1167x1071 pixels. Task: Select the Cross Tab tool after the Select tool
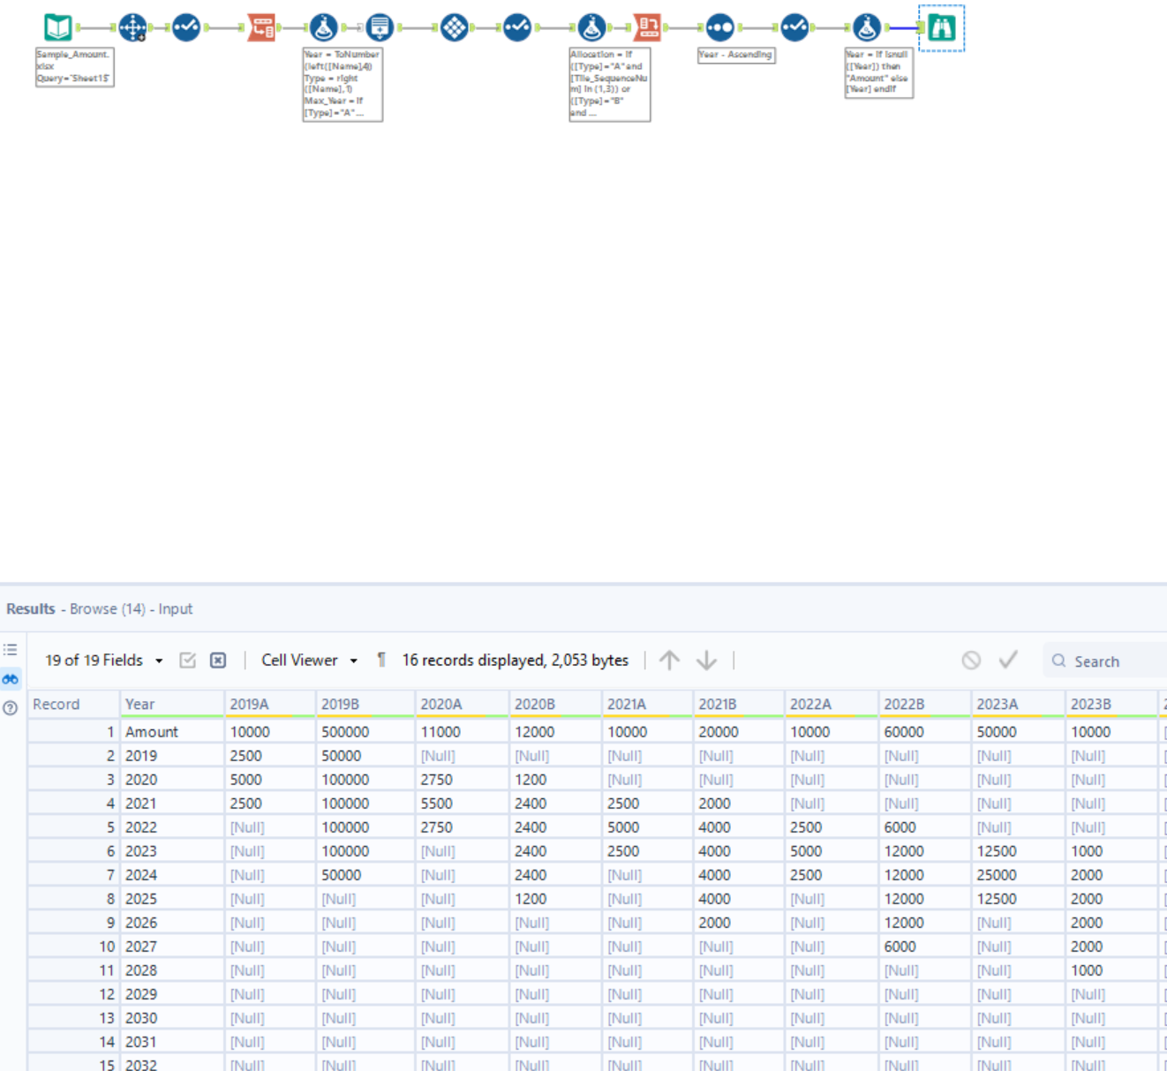(x=263, y=26)
